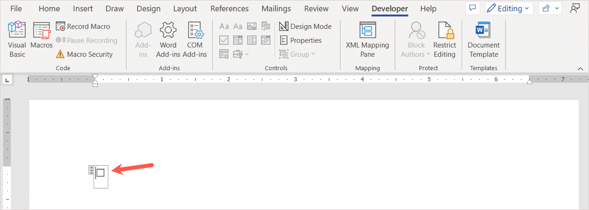
Task: Insert a Combo Box content control
Action: click(238, 40)
